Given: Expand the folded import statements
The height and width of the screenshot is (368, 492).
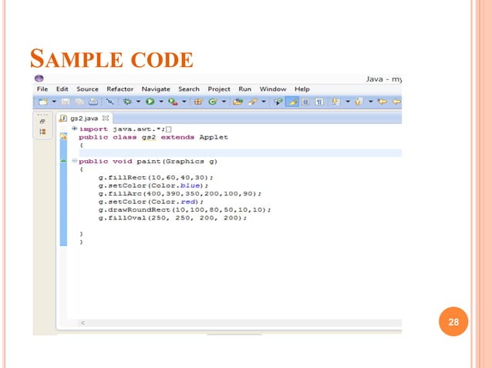Looking at the screenshot, I should click(74, 129).
